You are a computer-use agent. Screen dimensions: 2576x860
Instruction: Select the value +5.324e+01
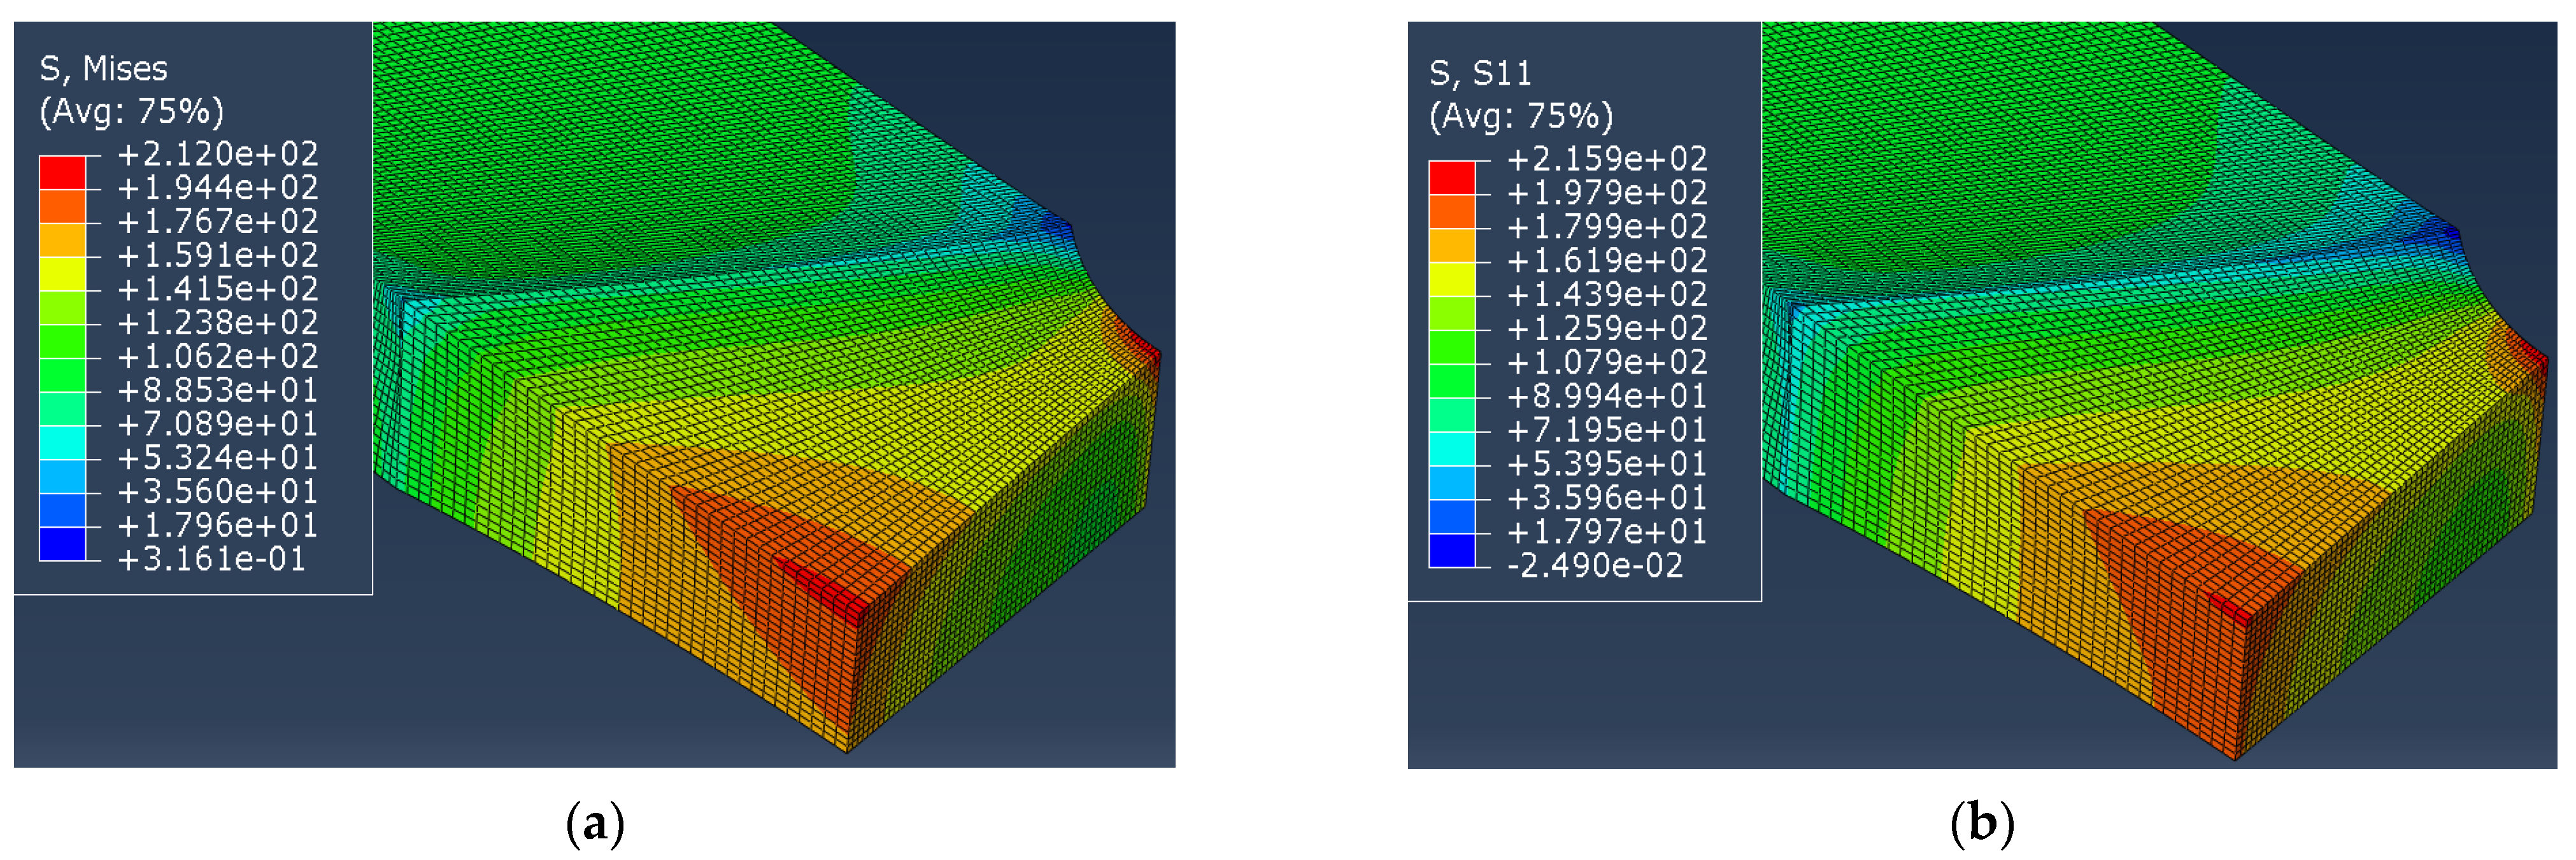pos(218,458)
